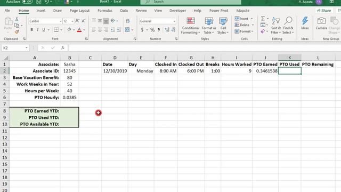Viewport: 341px width, 192px height.
Task: Expand the Insert cells dropdown
Action: [x=252, y=19]
